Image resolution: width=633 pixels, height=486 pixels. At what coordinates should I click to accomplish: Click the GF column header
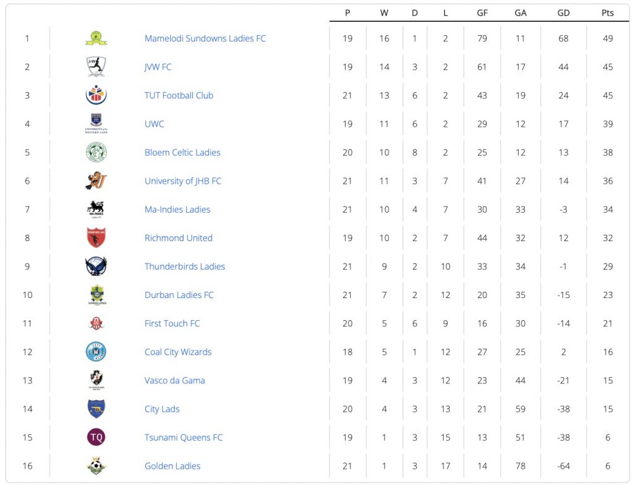(482, 13)
